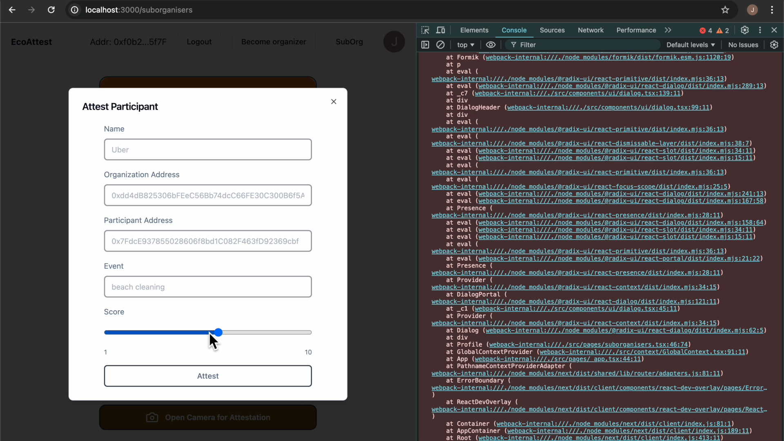Image resolution: width=784 pixels, height=441 pixels.
Task: Expand more DevTools tabs chevron
Action: coord(668,30)
